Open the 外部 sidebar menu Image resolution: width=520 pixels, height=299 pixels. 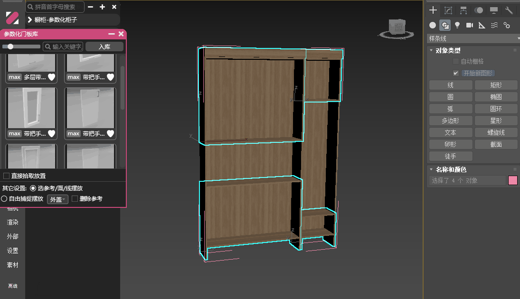coord(13,237)
